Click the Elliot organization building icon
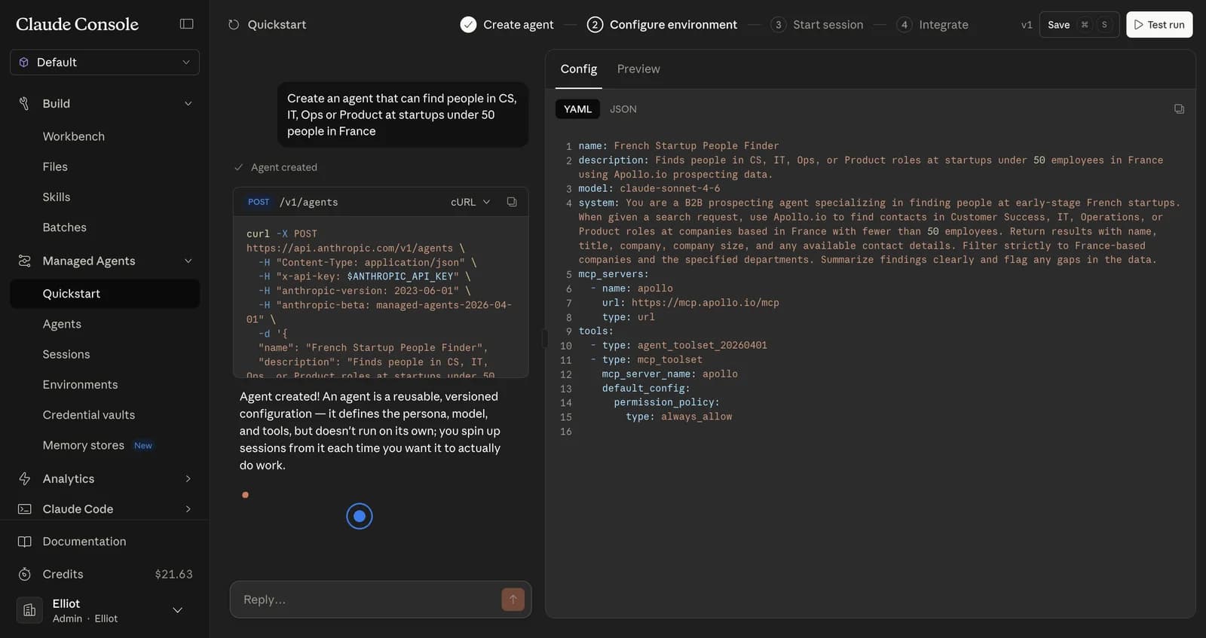Screen dimensions: 1206x638 click(29, 610)
